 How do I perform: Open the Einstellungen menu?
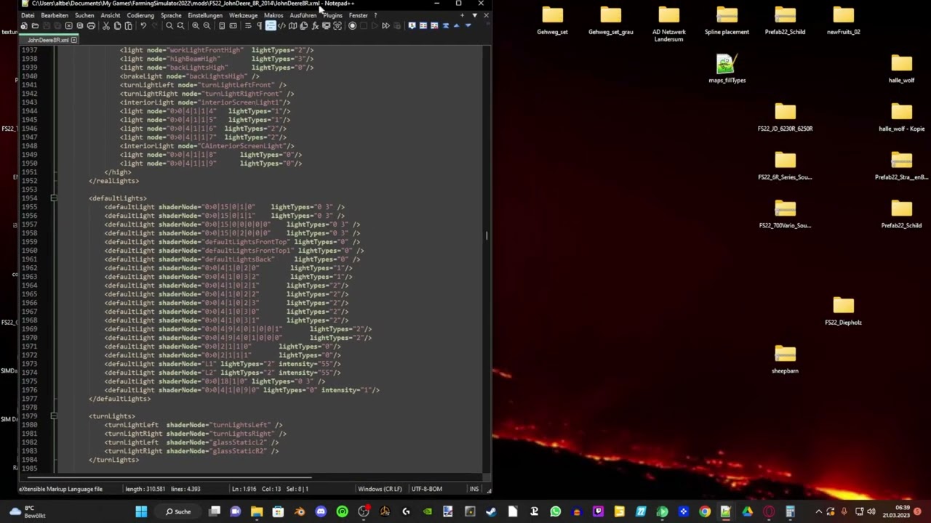(x=205, y=15)
